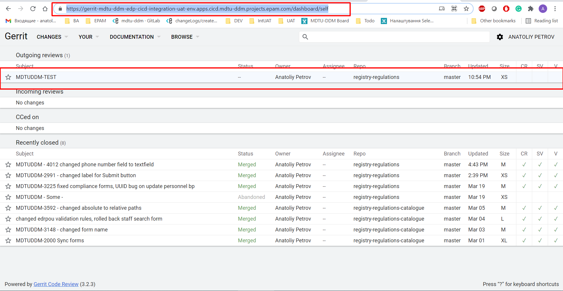Star the MDTUDDM-2991 Submit button change

tap(8, 175)
